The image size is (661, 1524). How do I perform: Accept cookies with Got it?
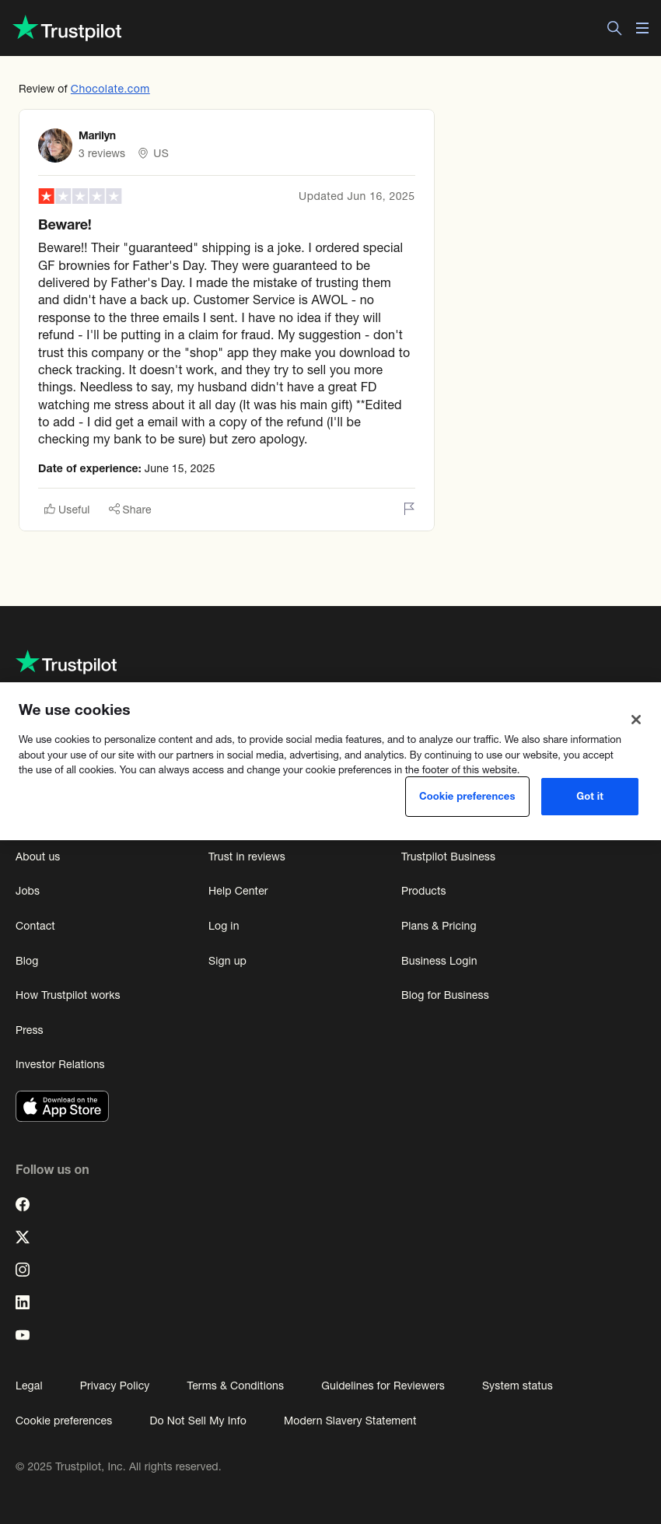point(589,797)
